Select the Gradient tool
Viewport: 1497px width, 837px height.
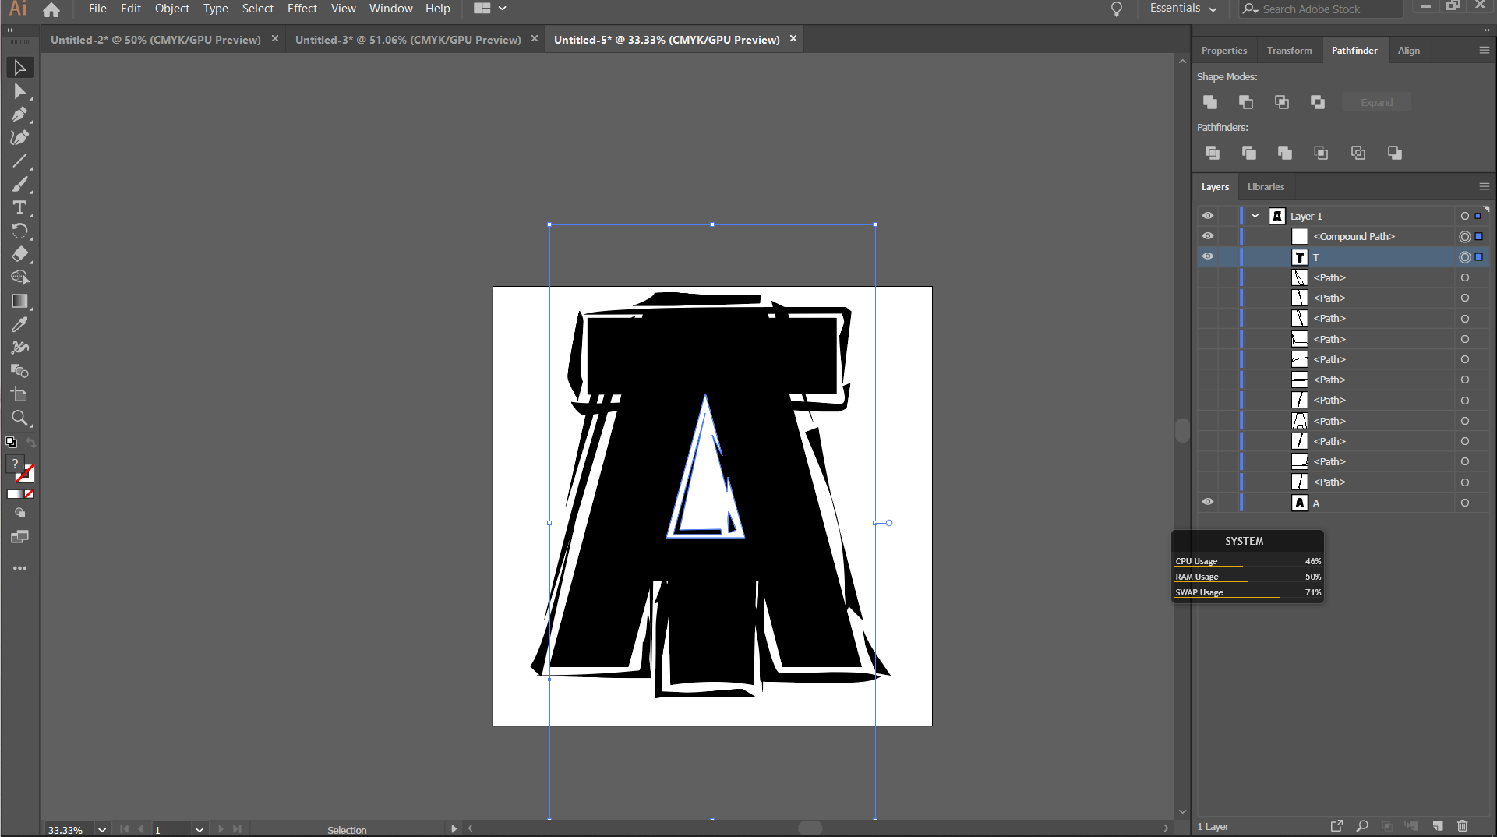(x=20, y=302)
